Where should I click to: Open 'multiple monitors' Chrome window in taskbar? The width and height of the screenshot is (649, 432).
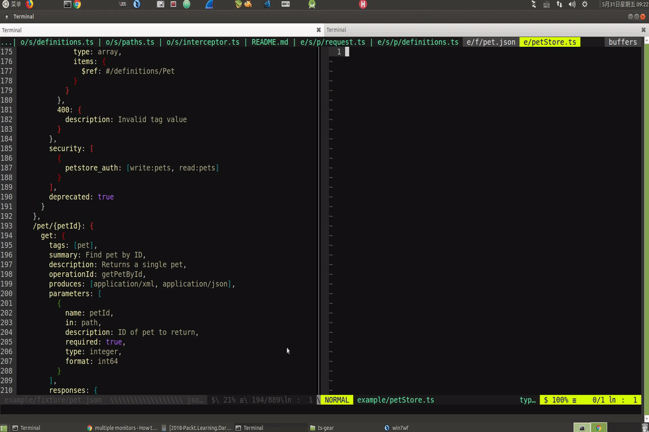122,428
